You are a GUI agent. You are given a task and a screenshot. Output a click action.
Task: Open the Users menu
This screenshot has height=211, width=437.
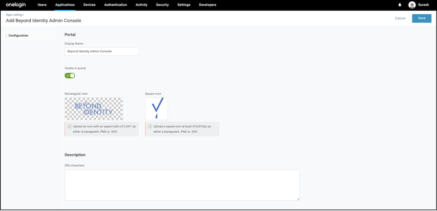tap(42, 5)
